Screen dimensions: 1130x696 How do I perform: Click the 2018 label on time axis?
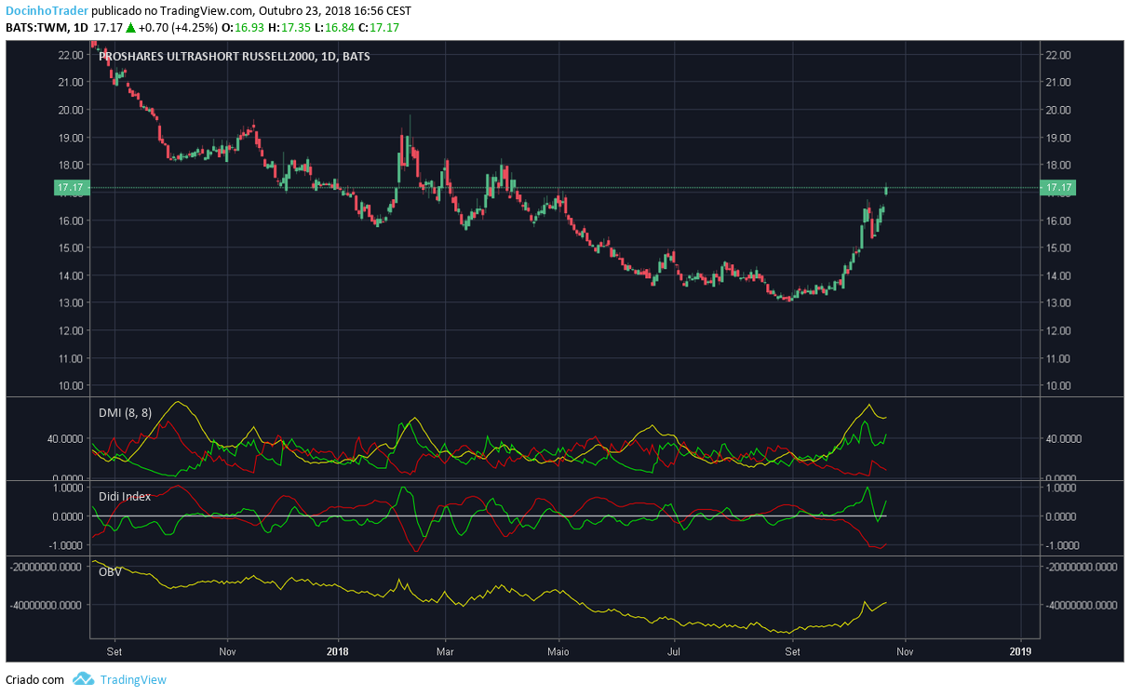coord(336,652)
